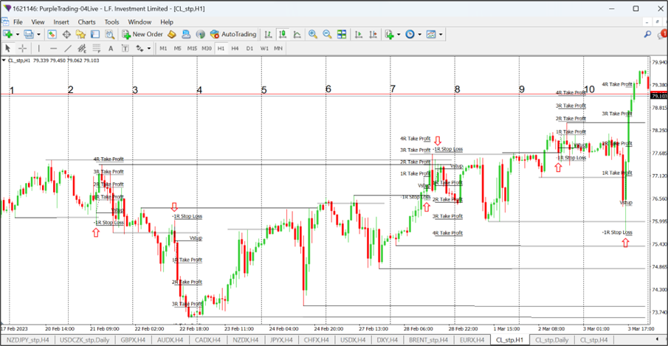Switch chart to Bar Chart style

(x=268, y=34)
